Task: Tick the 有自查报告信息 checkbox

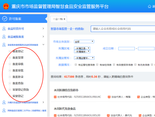Action: (x=114, y=65)
